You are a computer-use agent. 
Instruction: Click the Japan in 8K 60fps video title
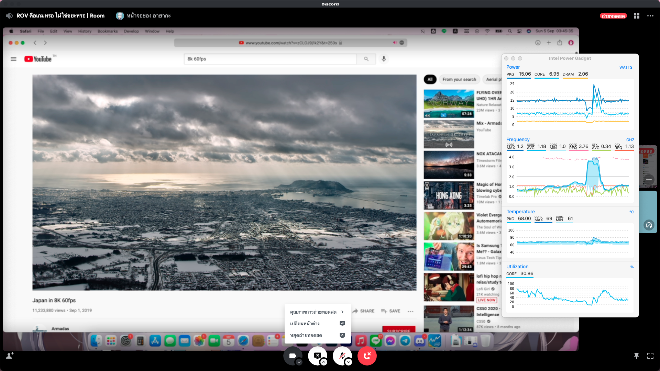click(54, 301)
